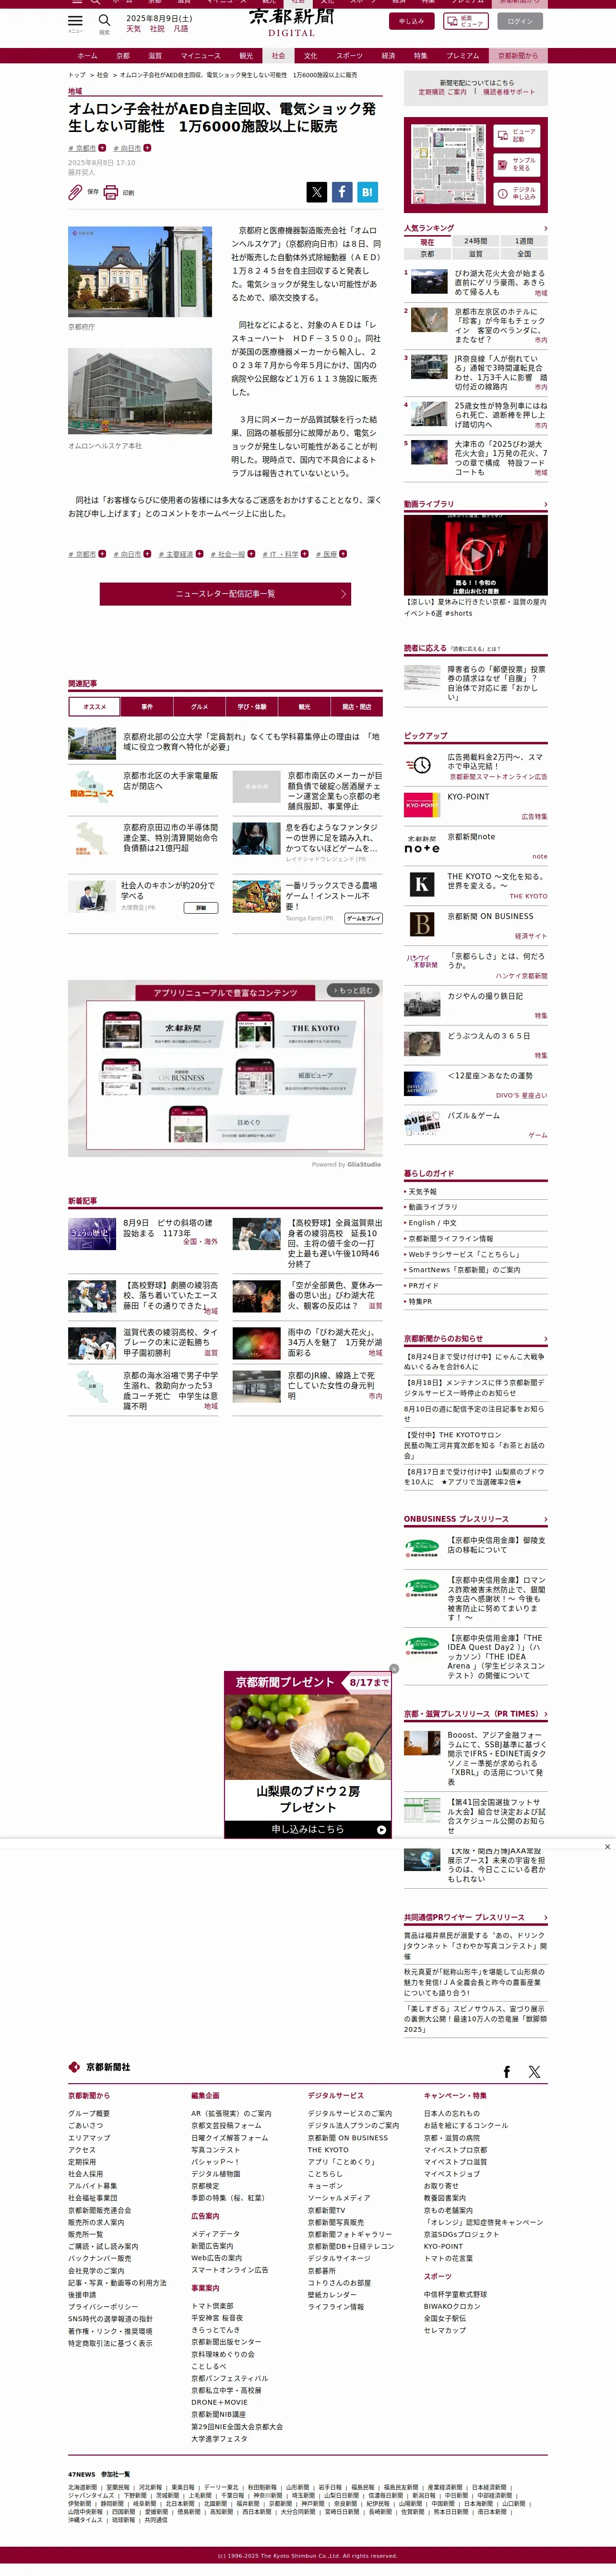Click 申し込みはこちら on grape present ad
Image resolution: width=616 pixels, height=2576 pixels.
pos(308,1829)
